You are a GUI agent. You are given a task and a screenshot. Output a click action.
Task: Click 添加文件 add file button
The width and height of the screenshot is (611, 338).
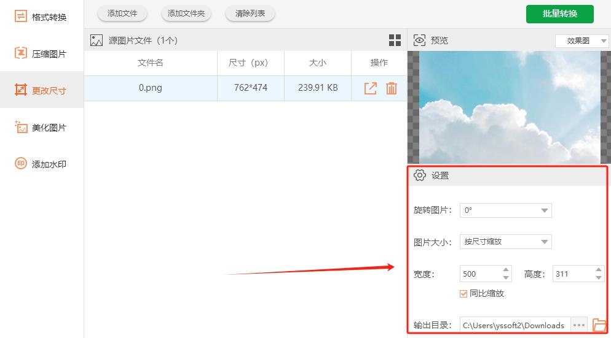122,13
